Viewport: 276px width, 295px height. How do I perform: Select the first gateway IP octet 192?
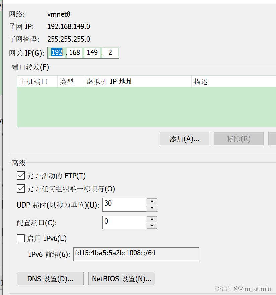tap(57, 53)
